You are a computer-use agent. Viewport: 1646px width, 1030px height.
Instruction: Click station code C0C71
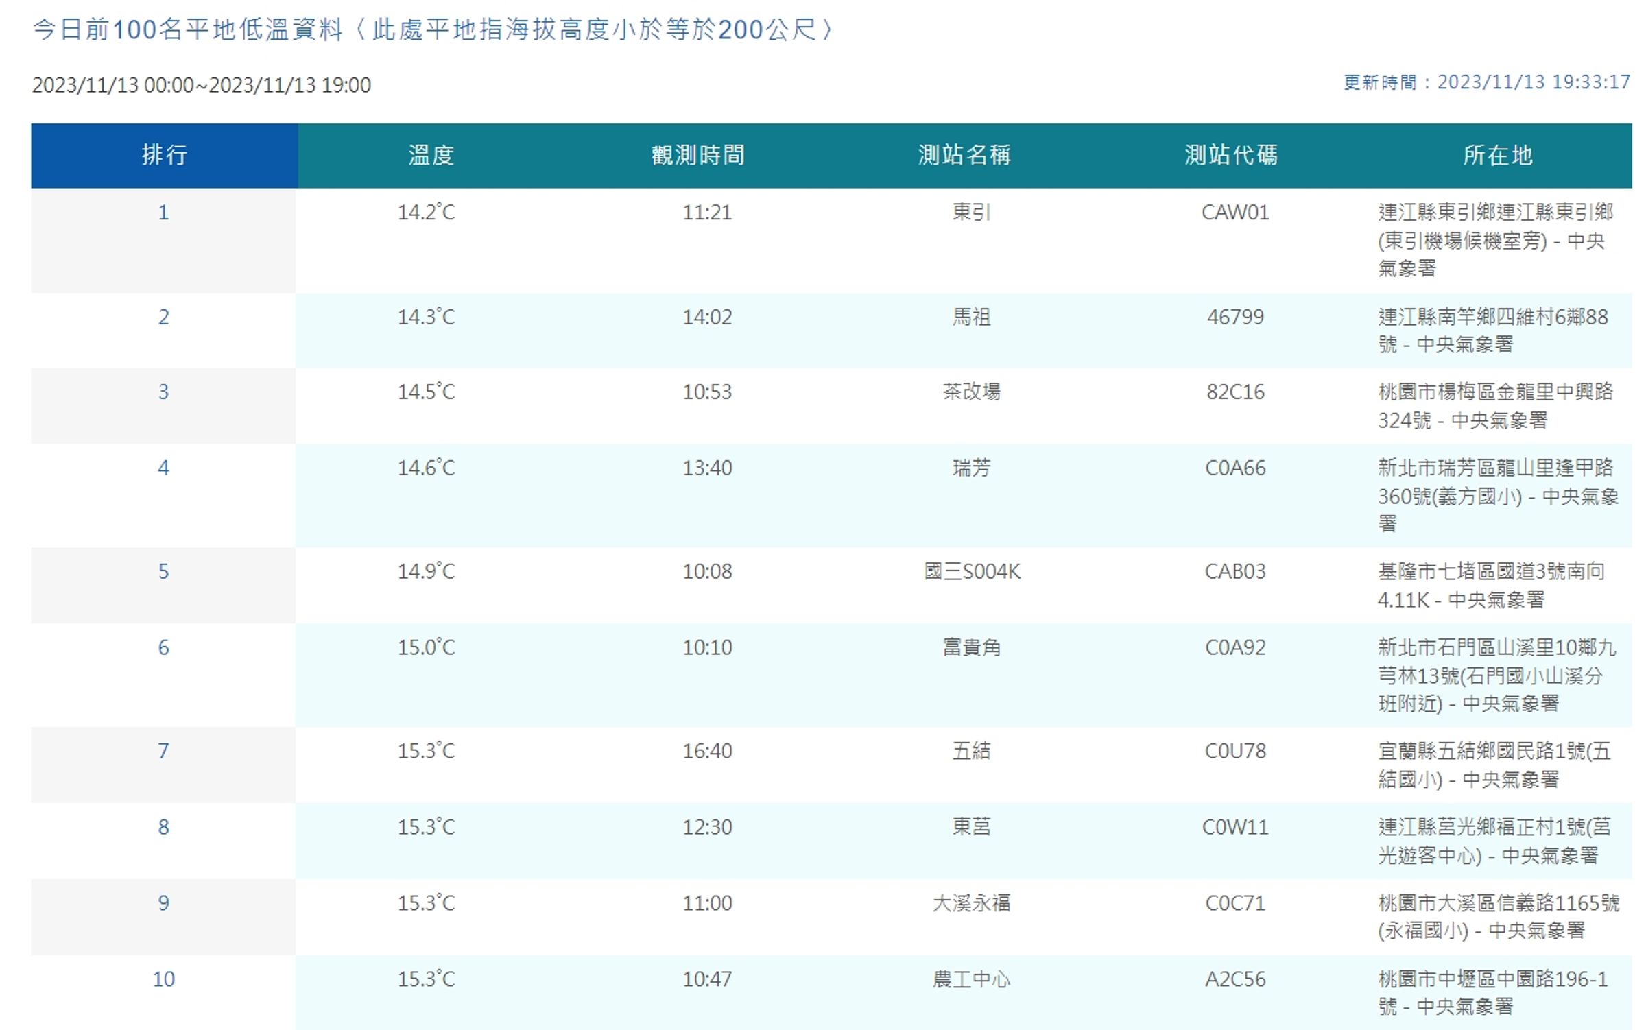click(1235, 903)
